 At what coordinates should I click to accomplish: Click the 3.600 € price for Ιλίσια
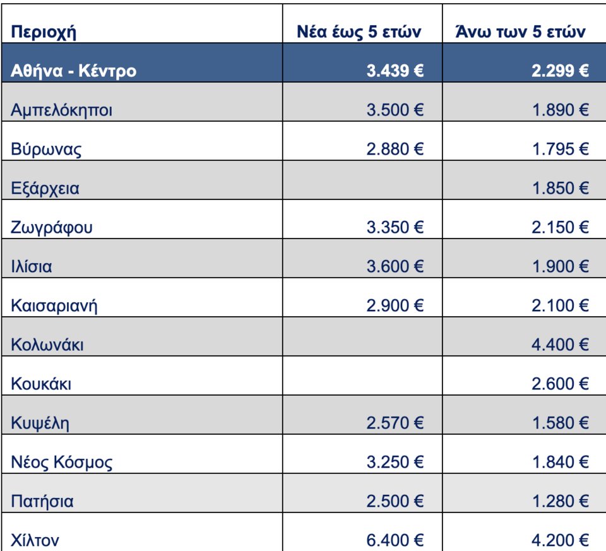[x=395, y=266]
